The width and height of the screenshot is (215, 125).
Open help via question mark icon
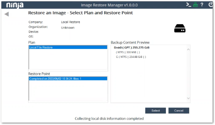[202, 5]
